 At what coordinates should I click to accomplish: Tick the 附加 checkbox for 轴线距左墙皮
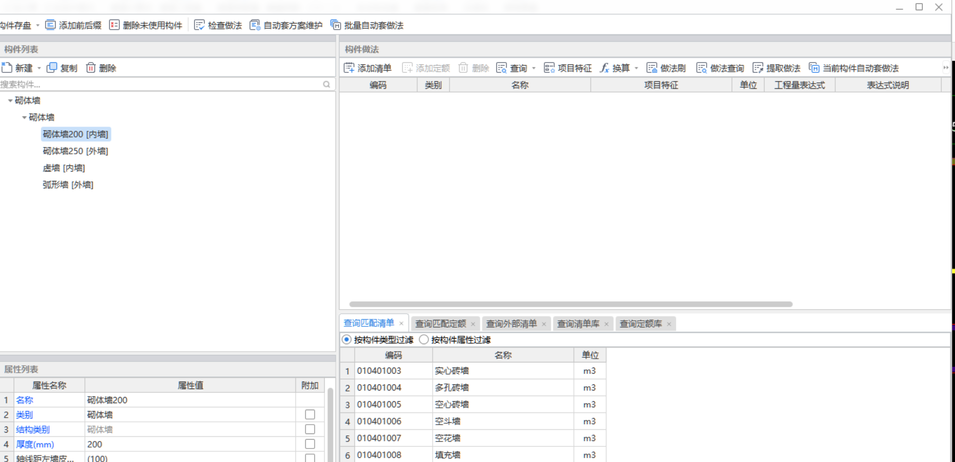[x=310, y=458]
